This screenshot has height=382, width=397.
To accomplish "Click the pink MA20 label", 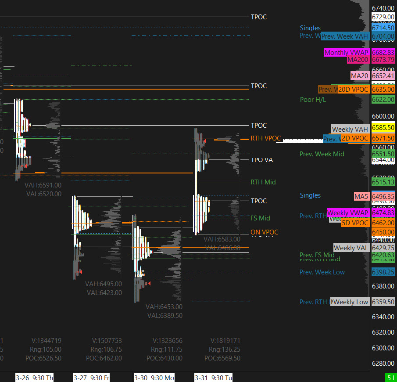I will click(x=360, y=76).
